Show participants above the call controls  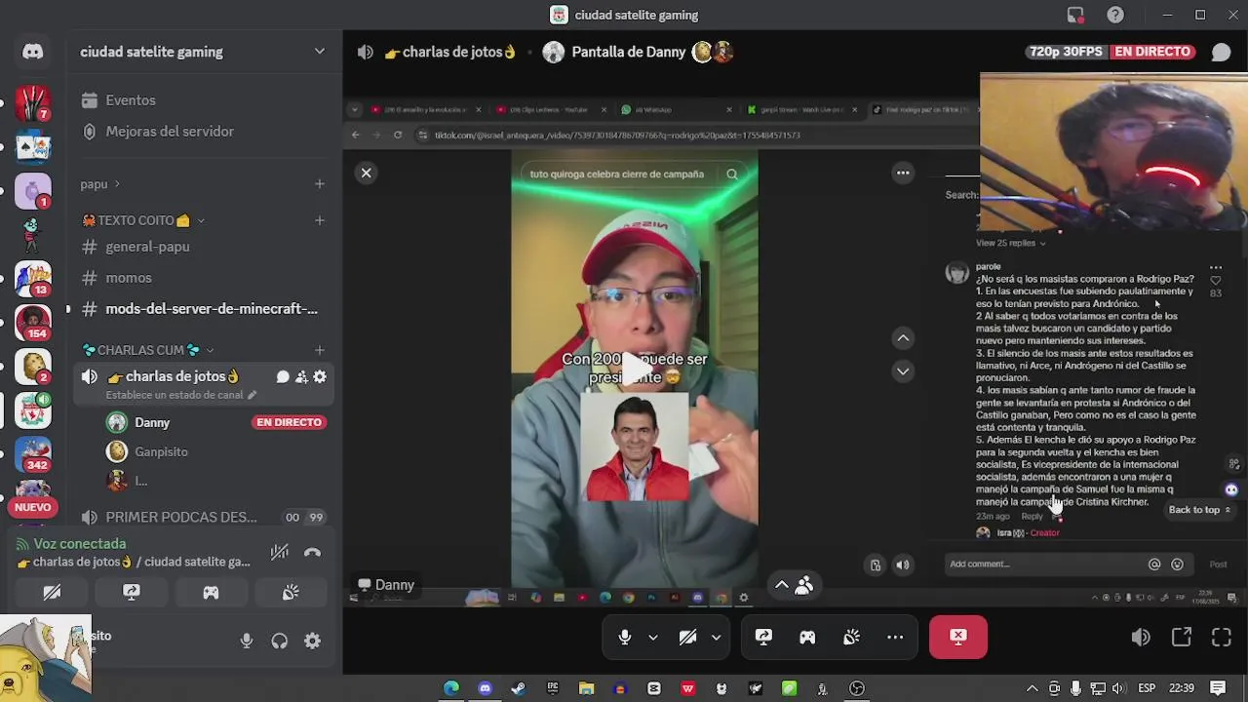(794, 585)
